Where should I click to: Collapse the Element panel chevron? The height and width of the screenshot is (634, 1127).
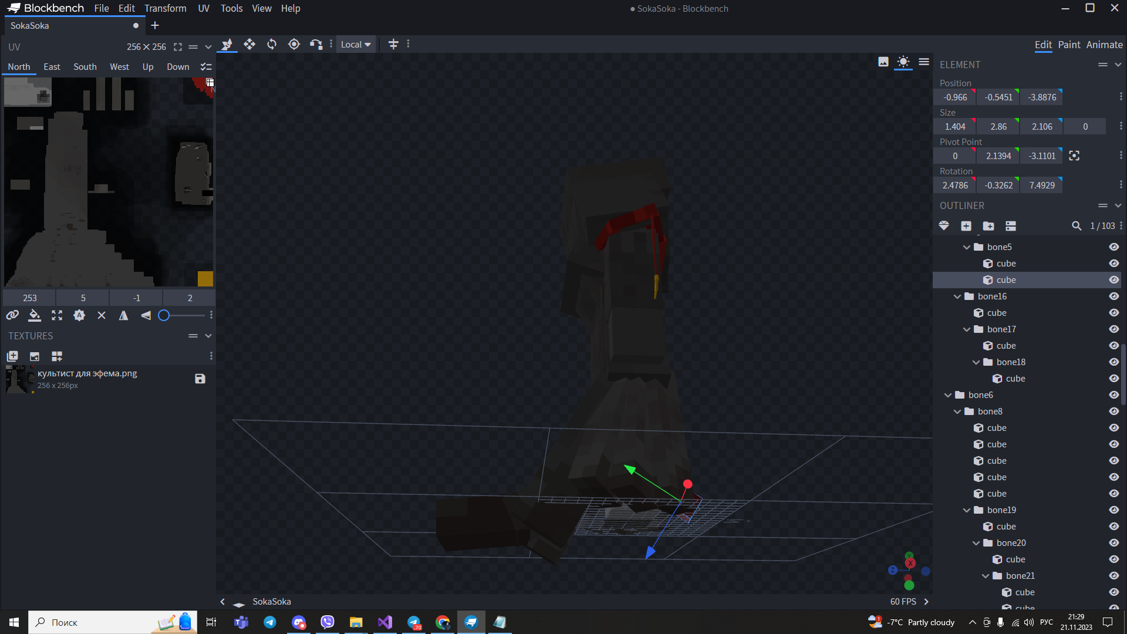[x=1118, y=65]
